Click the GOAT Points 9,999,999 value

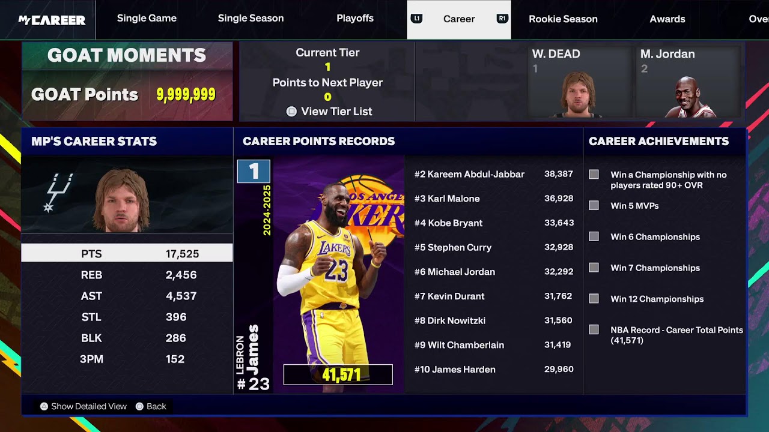(x=186, y=95)
